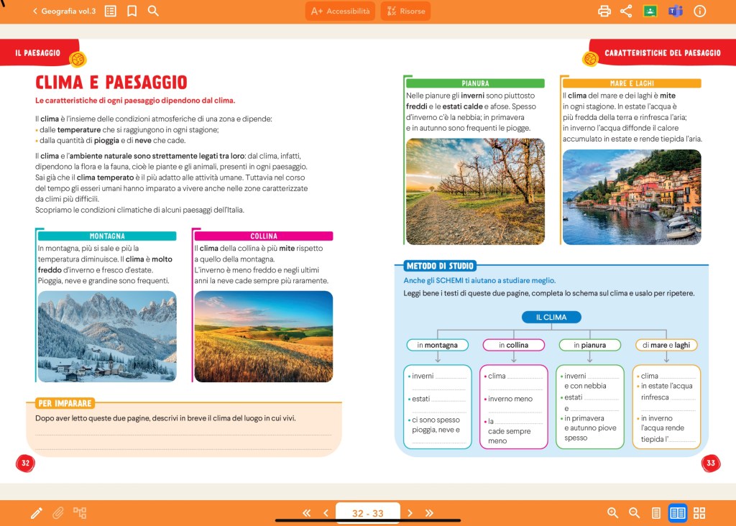
Task: Jump to the last page
Action: pyautogui.click(x=430, y=512)
